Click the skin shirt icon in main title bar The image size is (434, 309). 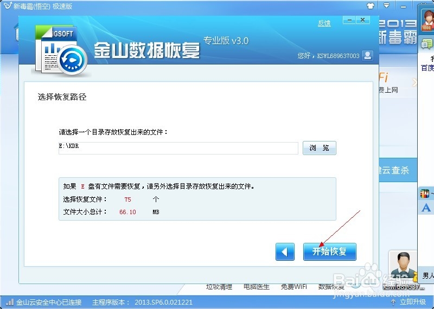click(371, 5)
